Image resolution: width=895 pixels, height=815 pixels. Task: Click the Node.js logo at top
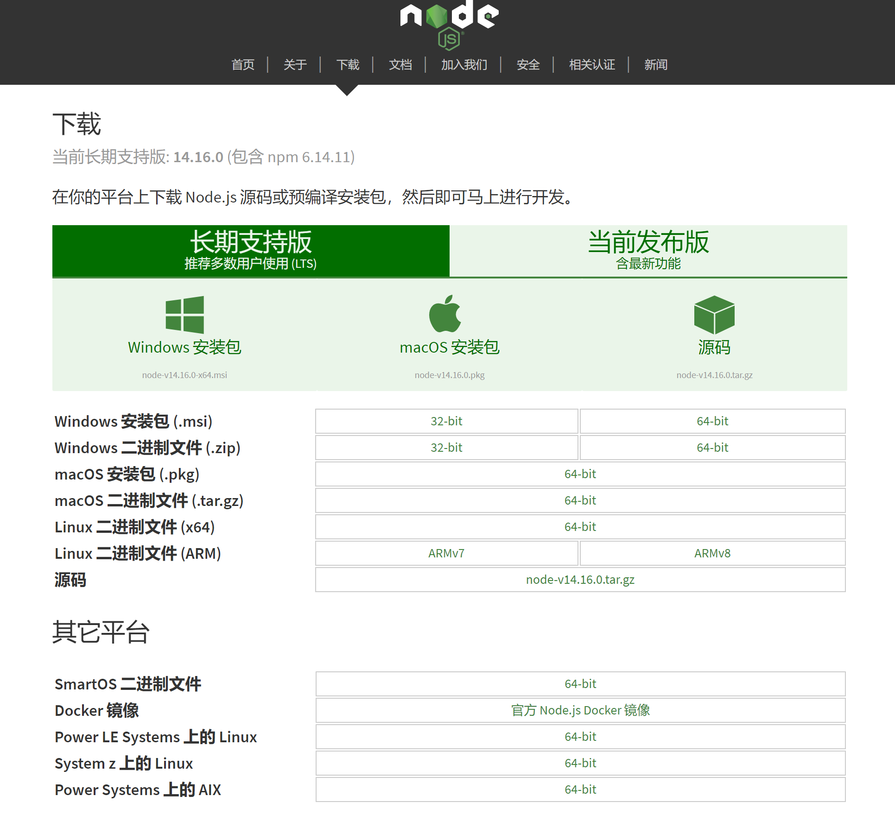coord(449,24)
